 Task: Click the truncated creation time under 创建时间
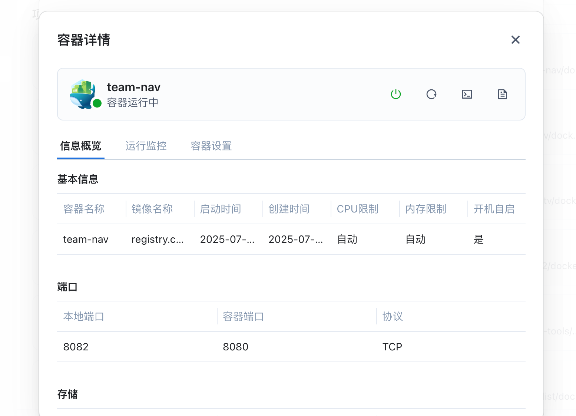tap(295, 240)
